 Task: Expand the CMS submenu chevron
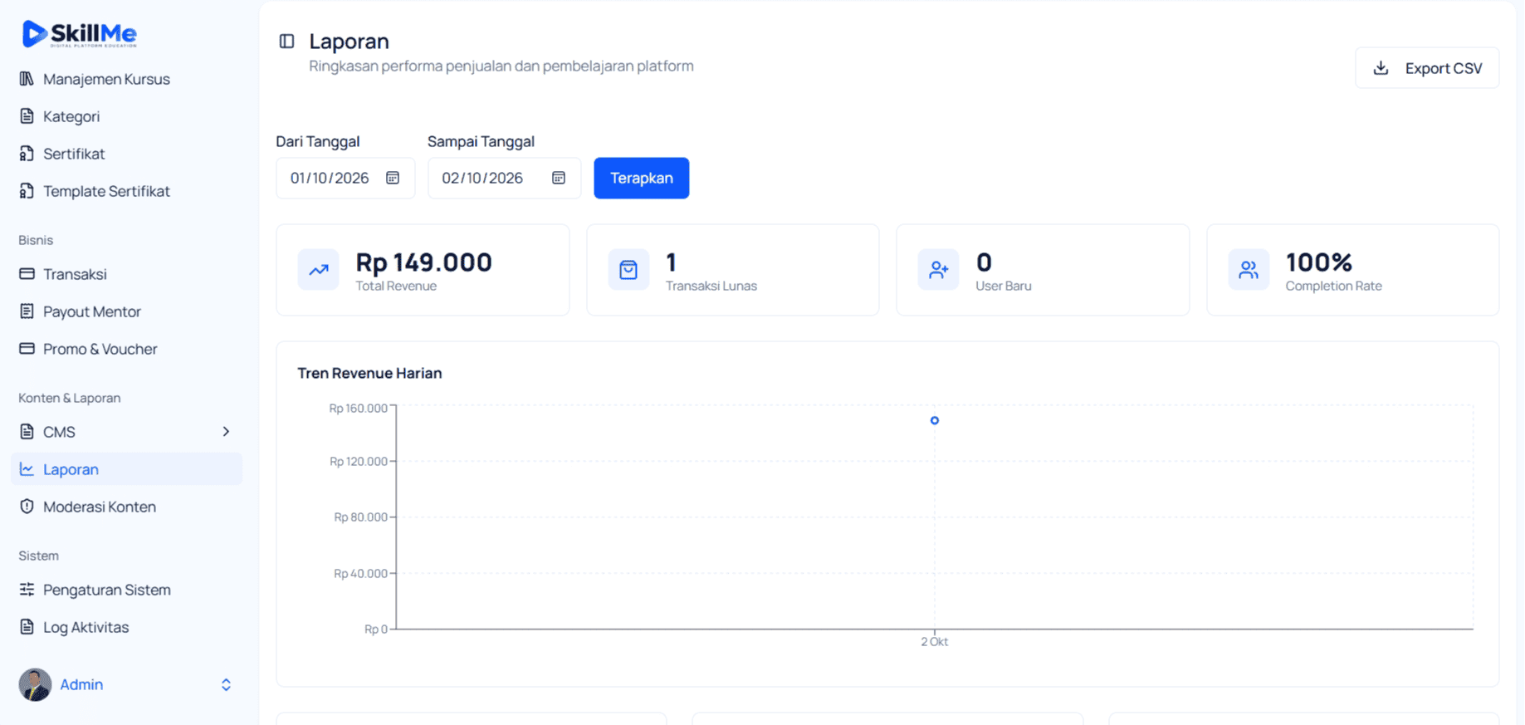click(x=226, y=432)
